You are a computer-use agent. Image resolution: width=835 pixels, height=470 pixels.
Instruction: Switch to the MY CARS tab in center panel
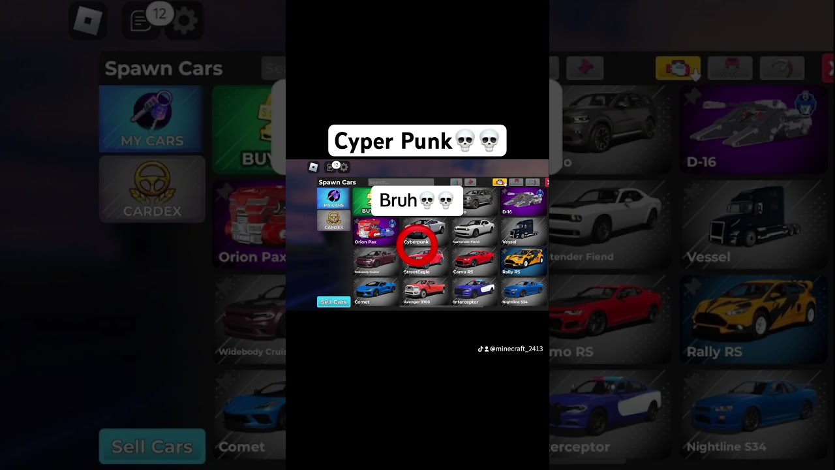click(x=333, y=198)
